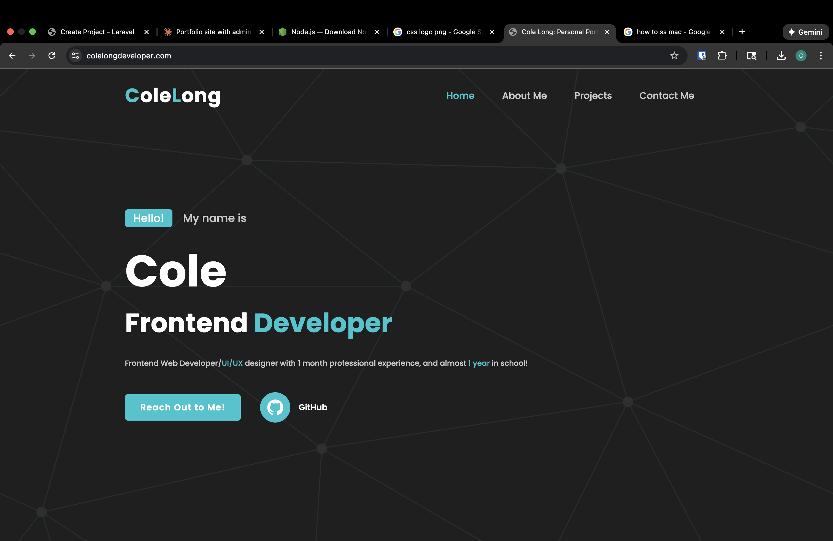The image size is (833, 541).
Task: Open the browser extensions puzzle icon
Action: [x=722, y=56]
